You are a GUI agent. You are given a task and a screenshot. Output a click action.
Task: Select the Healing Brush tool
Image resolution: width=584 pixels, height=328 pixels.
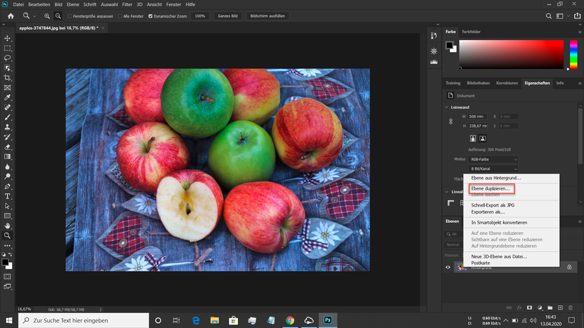7,108
